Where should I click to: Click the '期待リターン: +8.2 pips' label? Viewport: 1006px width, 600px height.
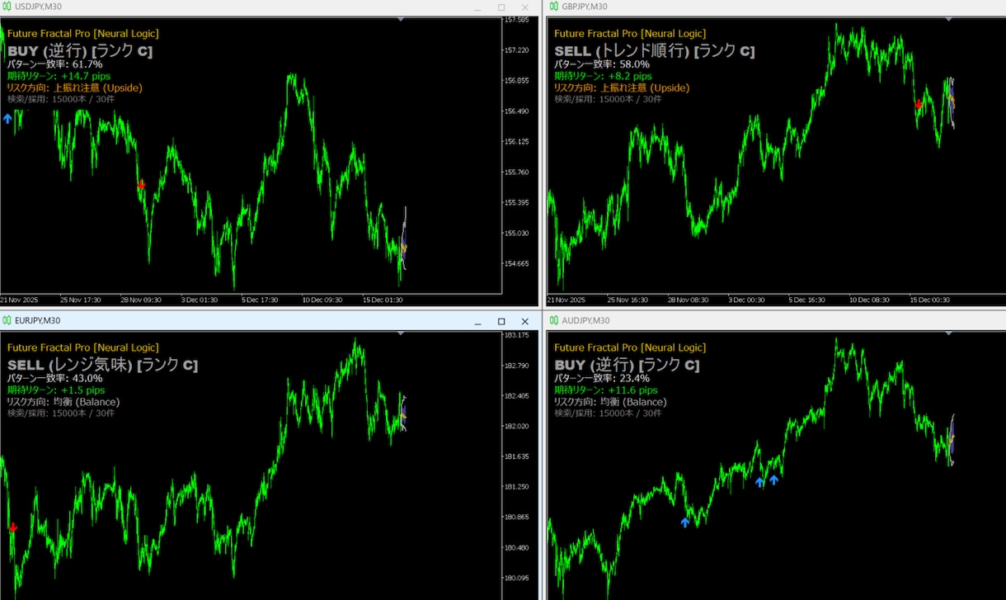603,76
